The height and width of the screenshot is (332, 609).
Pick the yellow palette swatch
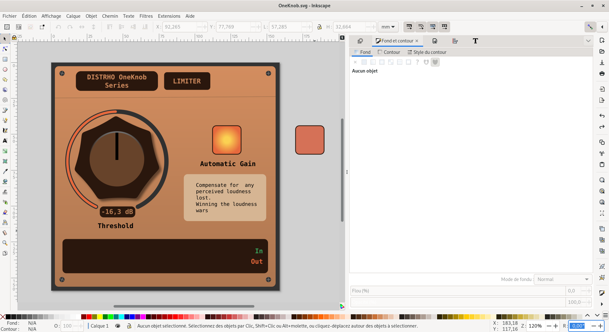tap(100, 317)
